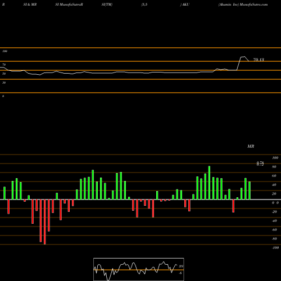Click the MR axis label 80
This screenshot has height=281, width=281.
click(x=274, y=167)
